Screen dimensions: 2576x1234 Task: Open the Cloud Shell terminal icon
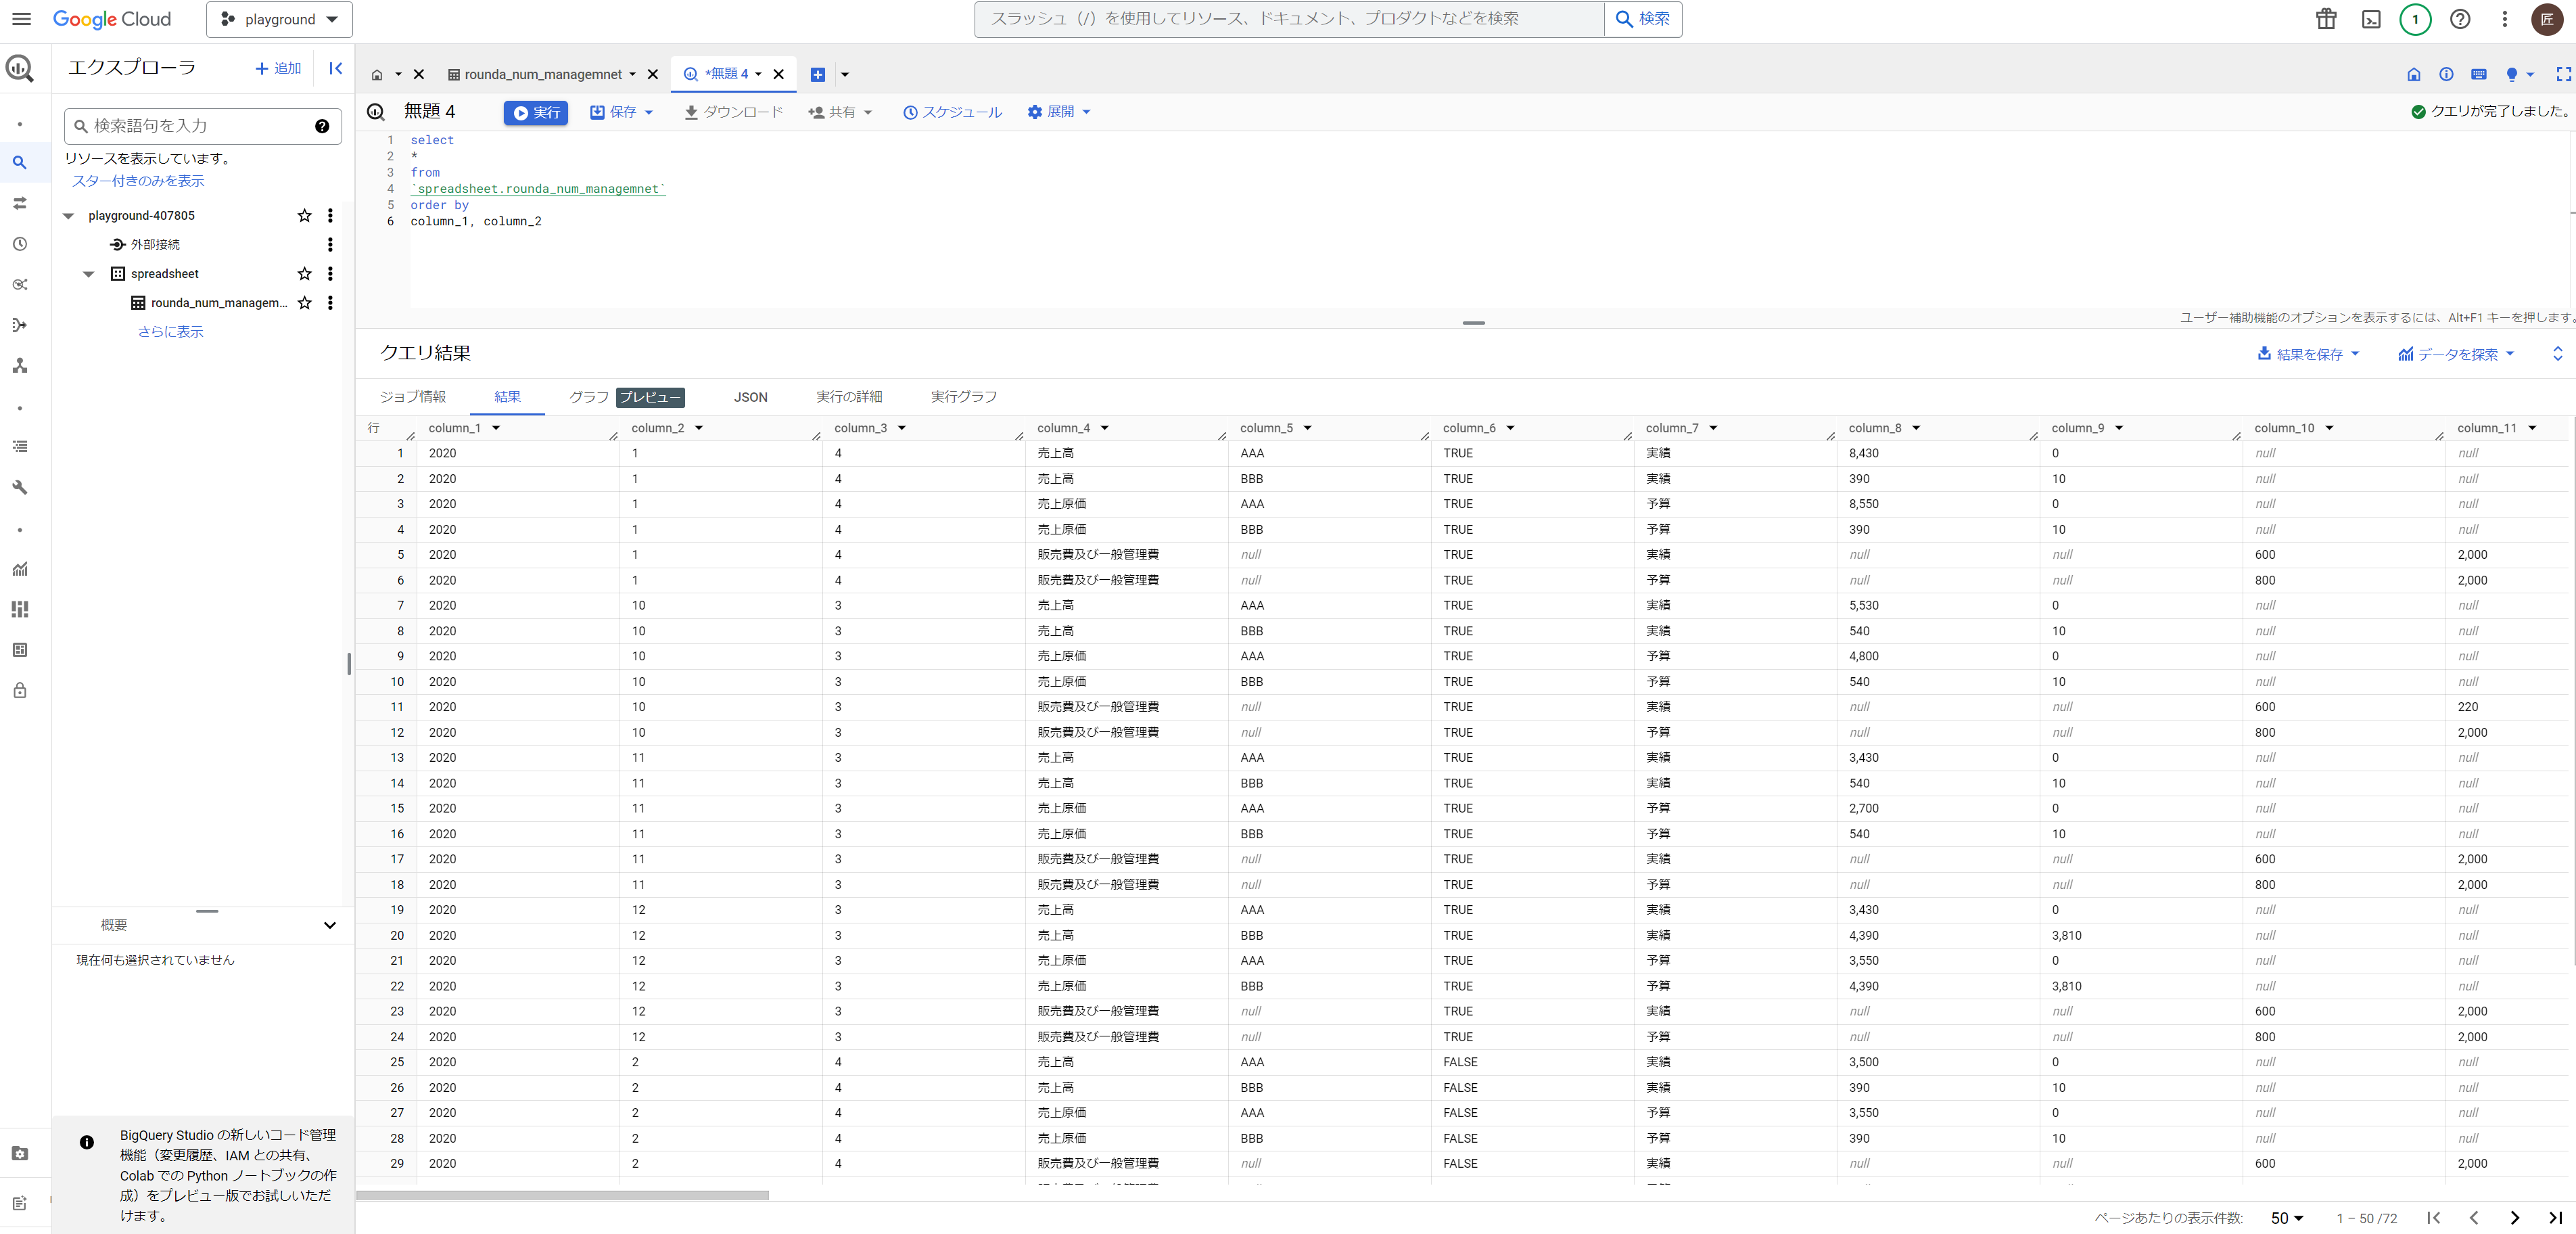click(x=2371, y=19)
